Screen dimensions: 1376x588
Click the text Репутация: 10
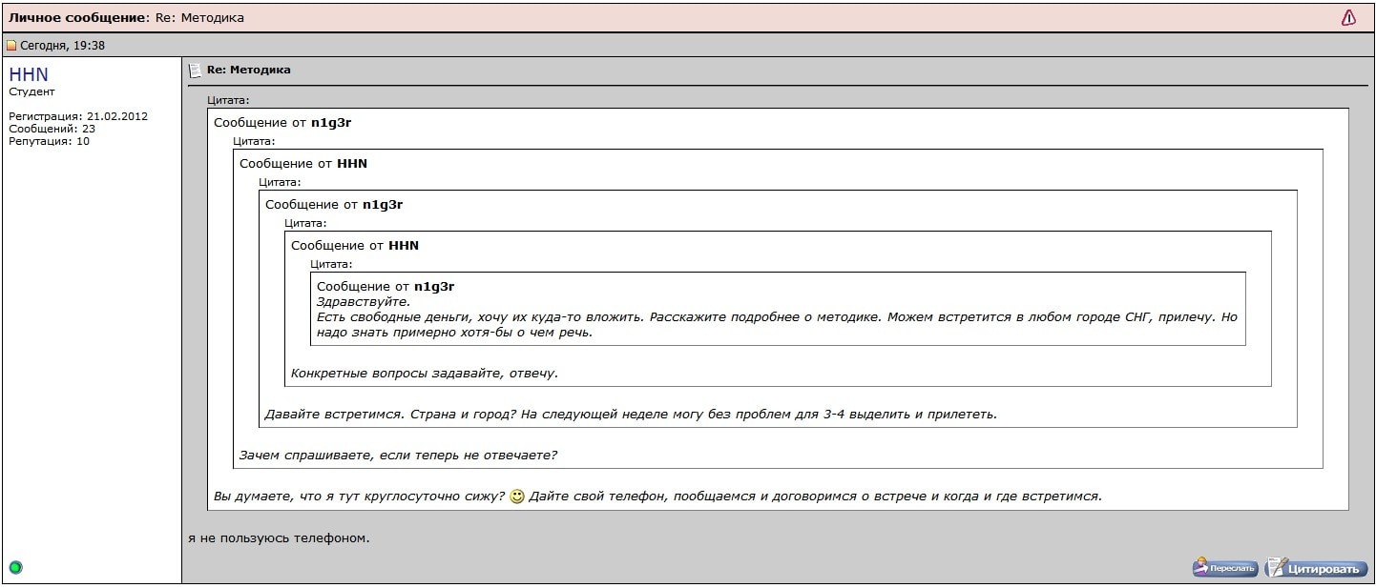tap(49, 141)
